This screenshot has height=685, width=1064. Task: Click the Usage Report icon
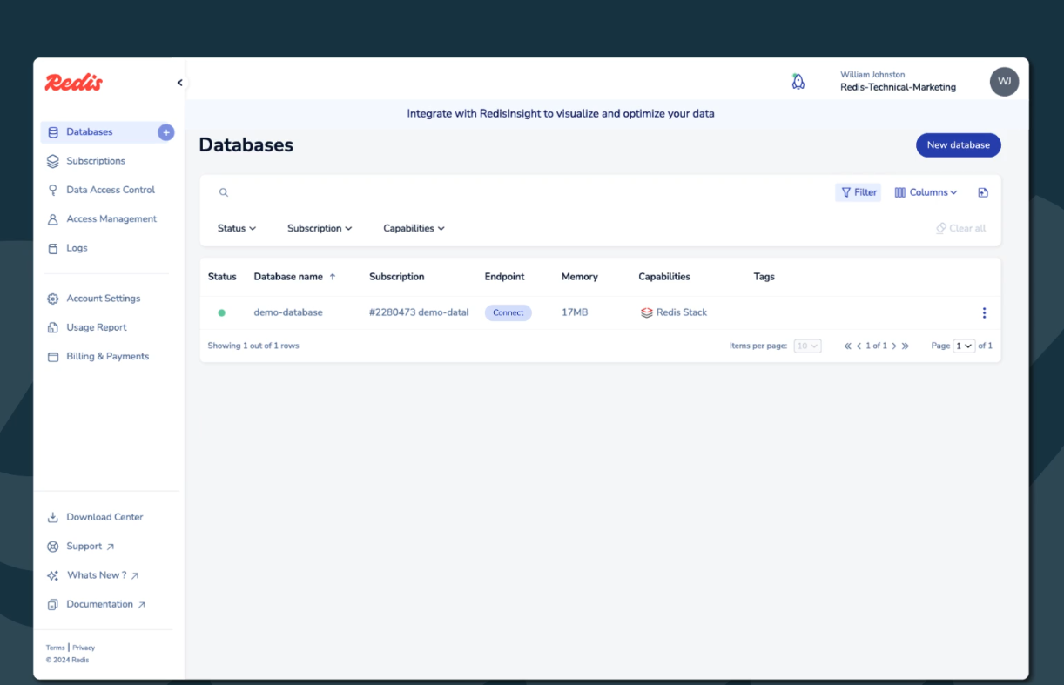click(x=53, y=327)
